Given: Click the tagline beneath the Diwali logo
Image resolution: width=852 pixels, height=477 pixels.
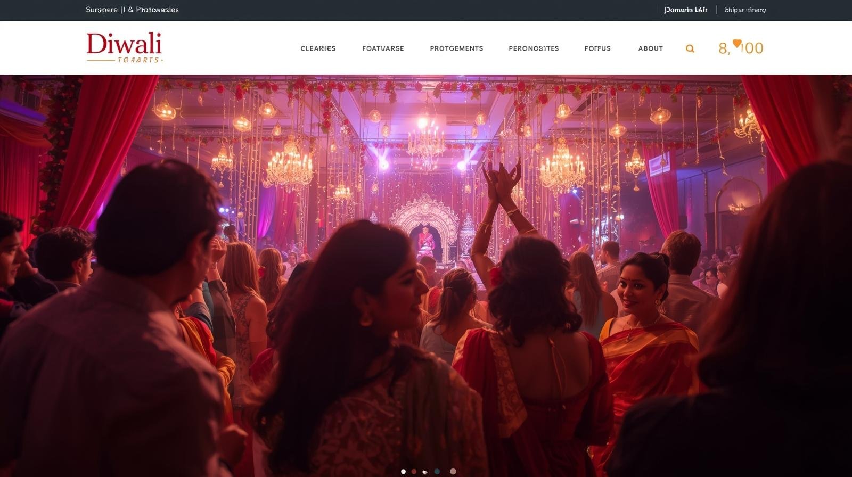Looking at the screenshot, I should click(x=138, y=60).
